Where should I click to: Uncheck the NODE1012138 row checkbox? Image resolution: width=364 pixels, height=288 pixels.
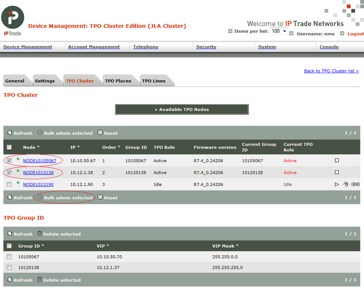point(9,172)
